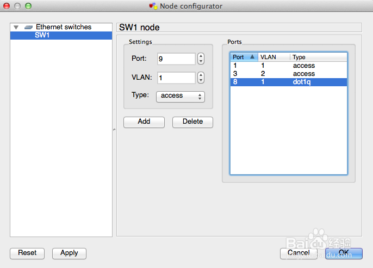Click the VLAN number input field
This screenshot has height=268, width=373.
click(x=176, y=78)
